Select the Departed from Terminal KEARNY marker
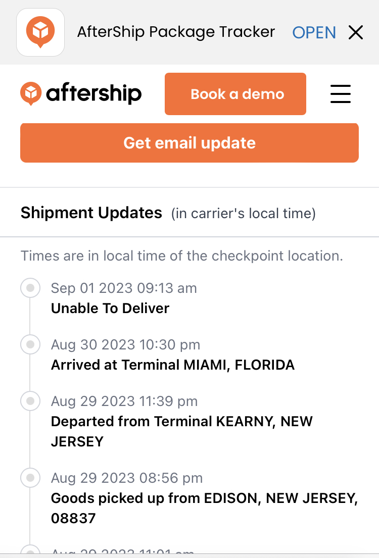This screenshot has width=379, height=558. [x=30, y=401]
